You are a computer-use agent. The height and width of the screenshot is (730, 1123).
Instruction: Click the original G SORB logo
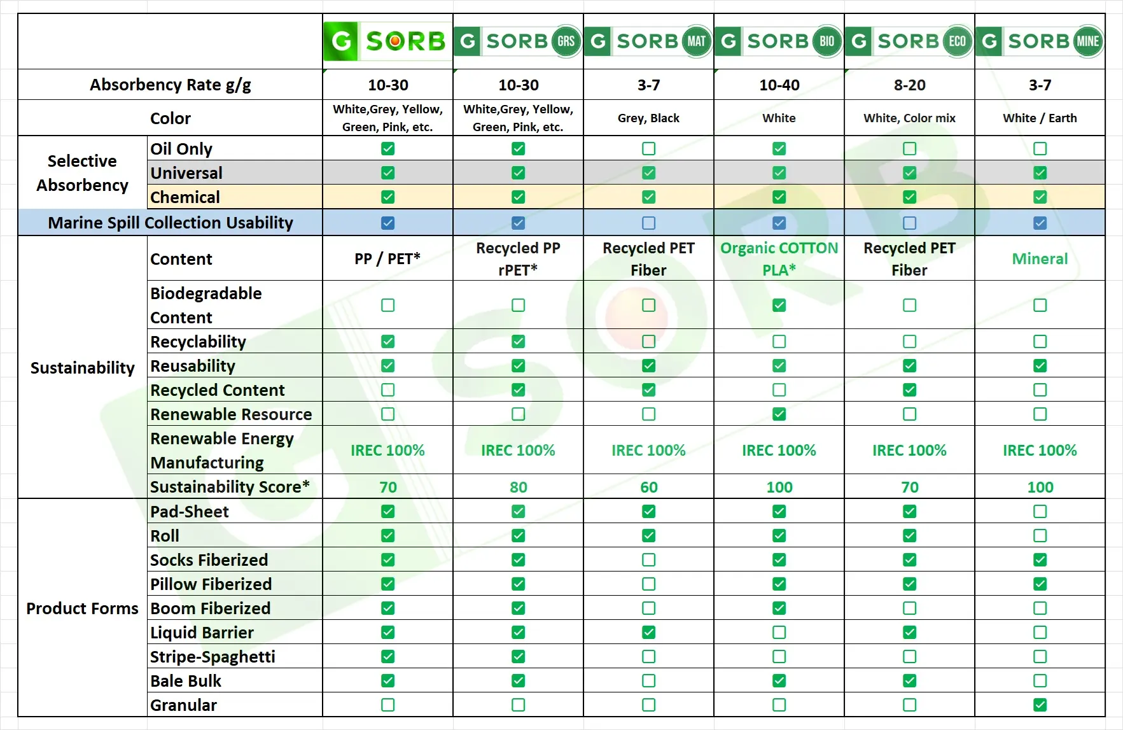tap(387, 41)
